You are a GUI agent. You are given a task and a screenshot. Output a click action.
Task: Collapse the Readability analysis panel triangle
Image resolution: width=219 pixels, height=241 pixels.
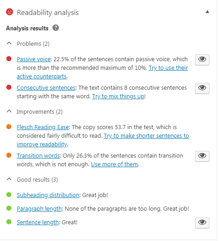pyautogui.click(x=207, y=12)
